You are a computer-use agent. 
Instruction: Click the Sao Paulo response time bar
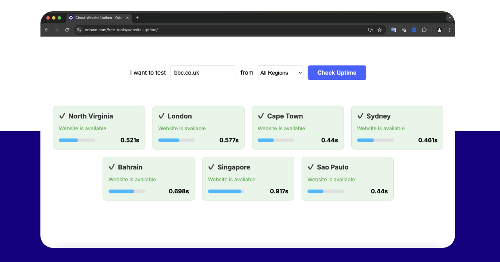tap(326, 191)
